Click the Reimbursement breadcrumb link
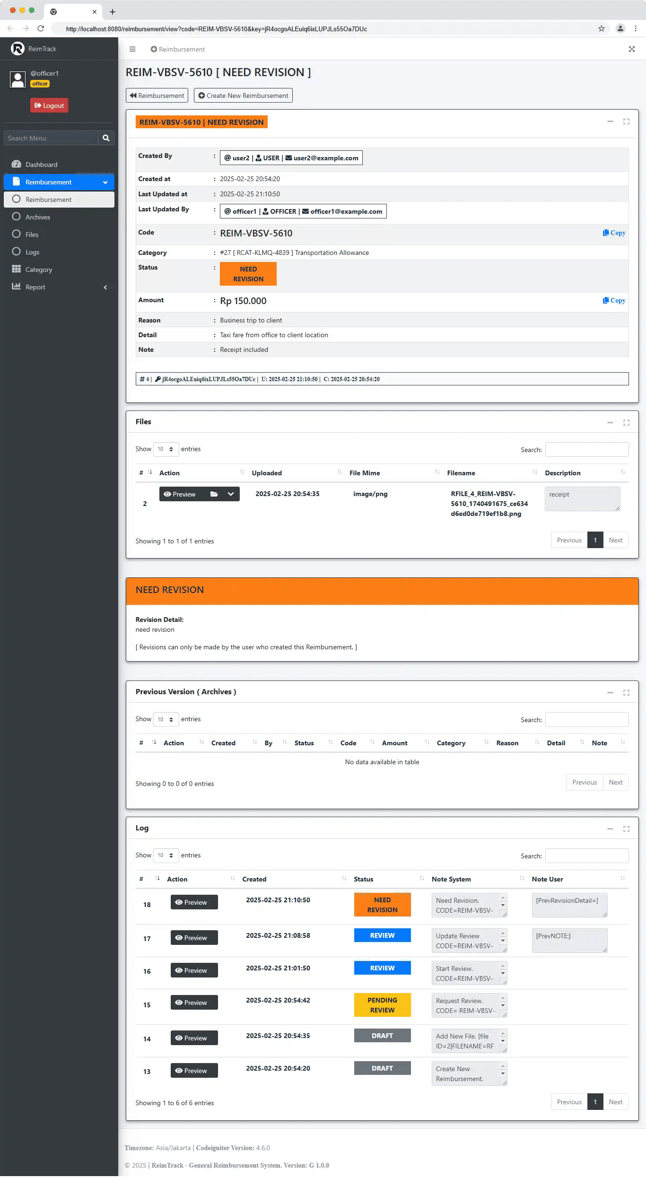This screenshot has height=1178, width=646. pos(178,49)
